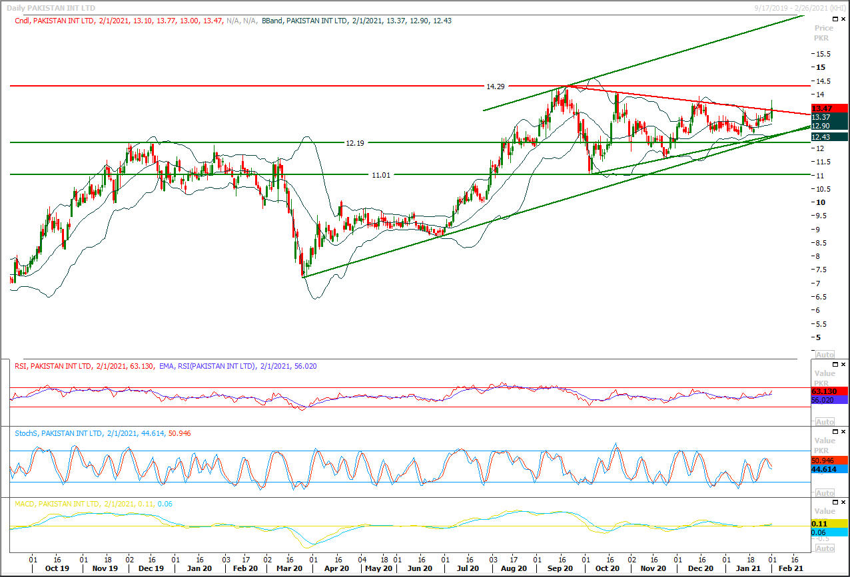Toggle Auto scale on price pane
Image resolution: width=850 pixels, height=577 pixels.
point(825,355)
